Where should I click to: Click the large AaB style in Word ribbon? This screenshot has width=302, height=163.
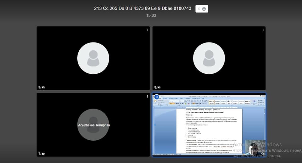230,101
